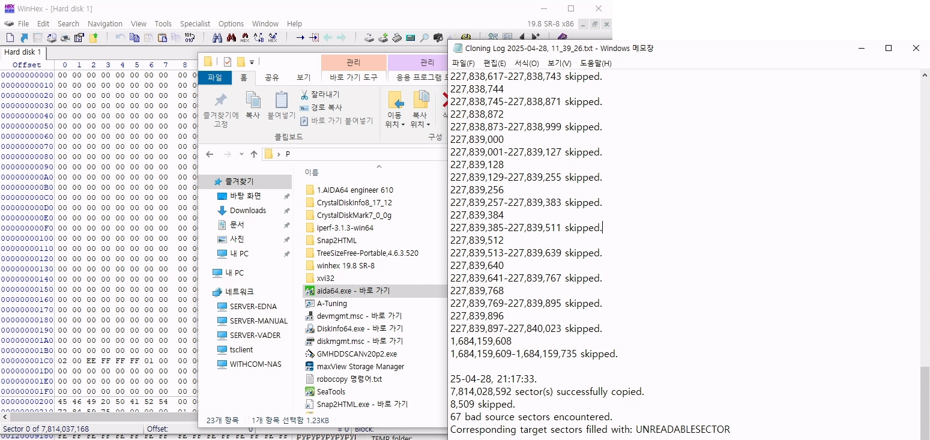Click 경로 복사 (Copy path) in ribbon
The height and width of the screenshot is (440, 930).
(x=321, y=107)
